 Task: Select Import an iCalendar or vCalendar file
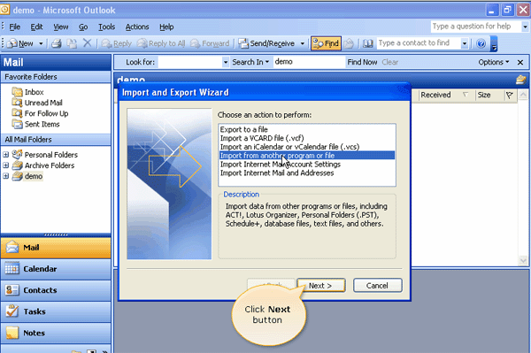pos(307,147)
